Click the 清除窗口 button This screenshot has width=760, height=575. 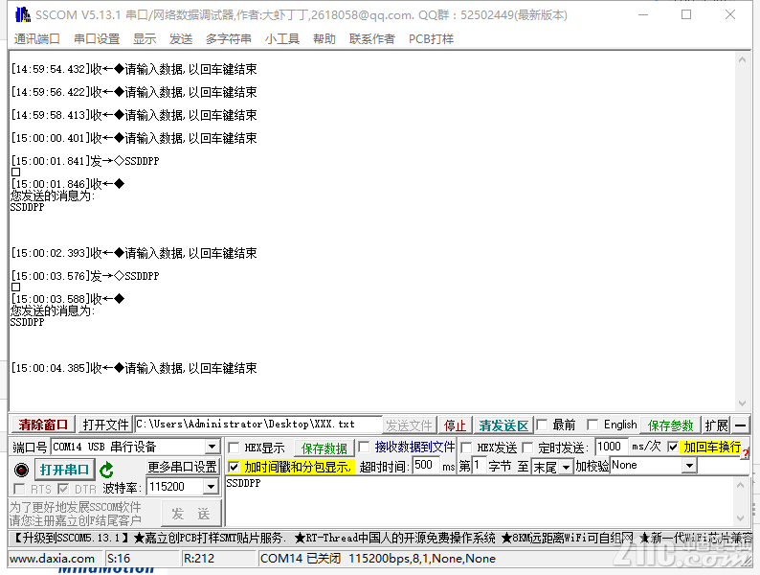click(x=43, y=425)
